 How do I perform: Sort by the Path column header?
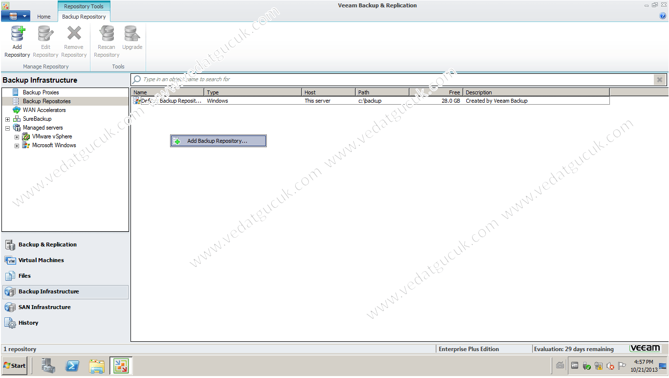tap(383, 92)
